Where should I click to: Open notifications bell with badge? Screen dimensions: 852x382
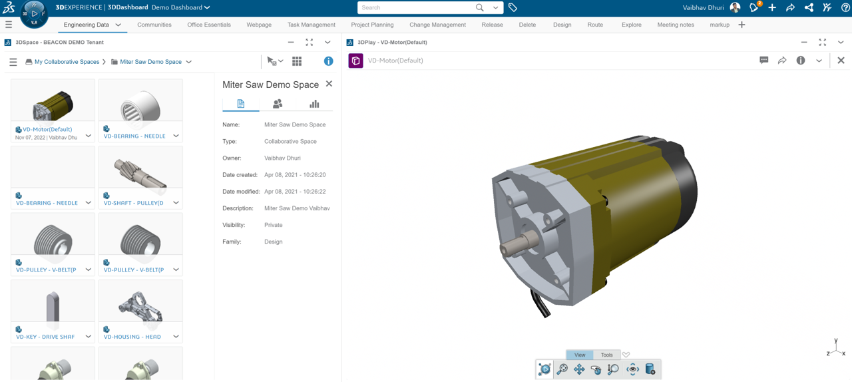point(754,7)
